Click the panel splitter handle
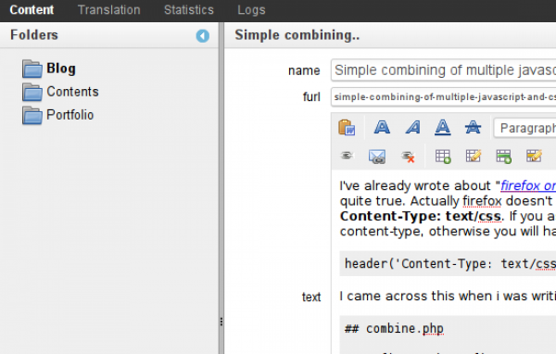 pos(221,322)
